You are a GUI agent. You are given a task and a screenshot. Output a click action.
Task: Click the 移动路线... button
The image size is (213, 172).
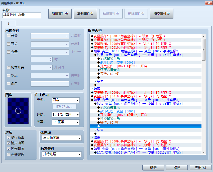click(x=65, y=107)
